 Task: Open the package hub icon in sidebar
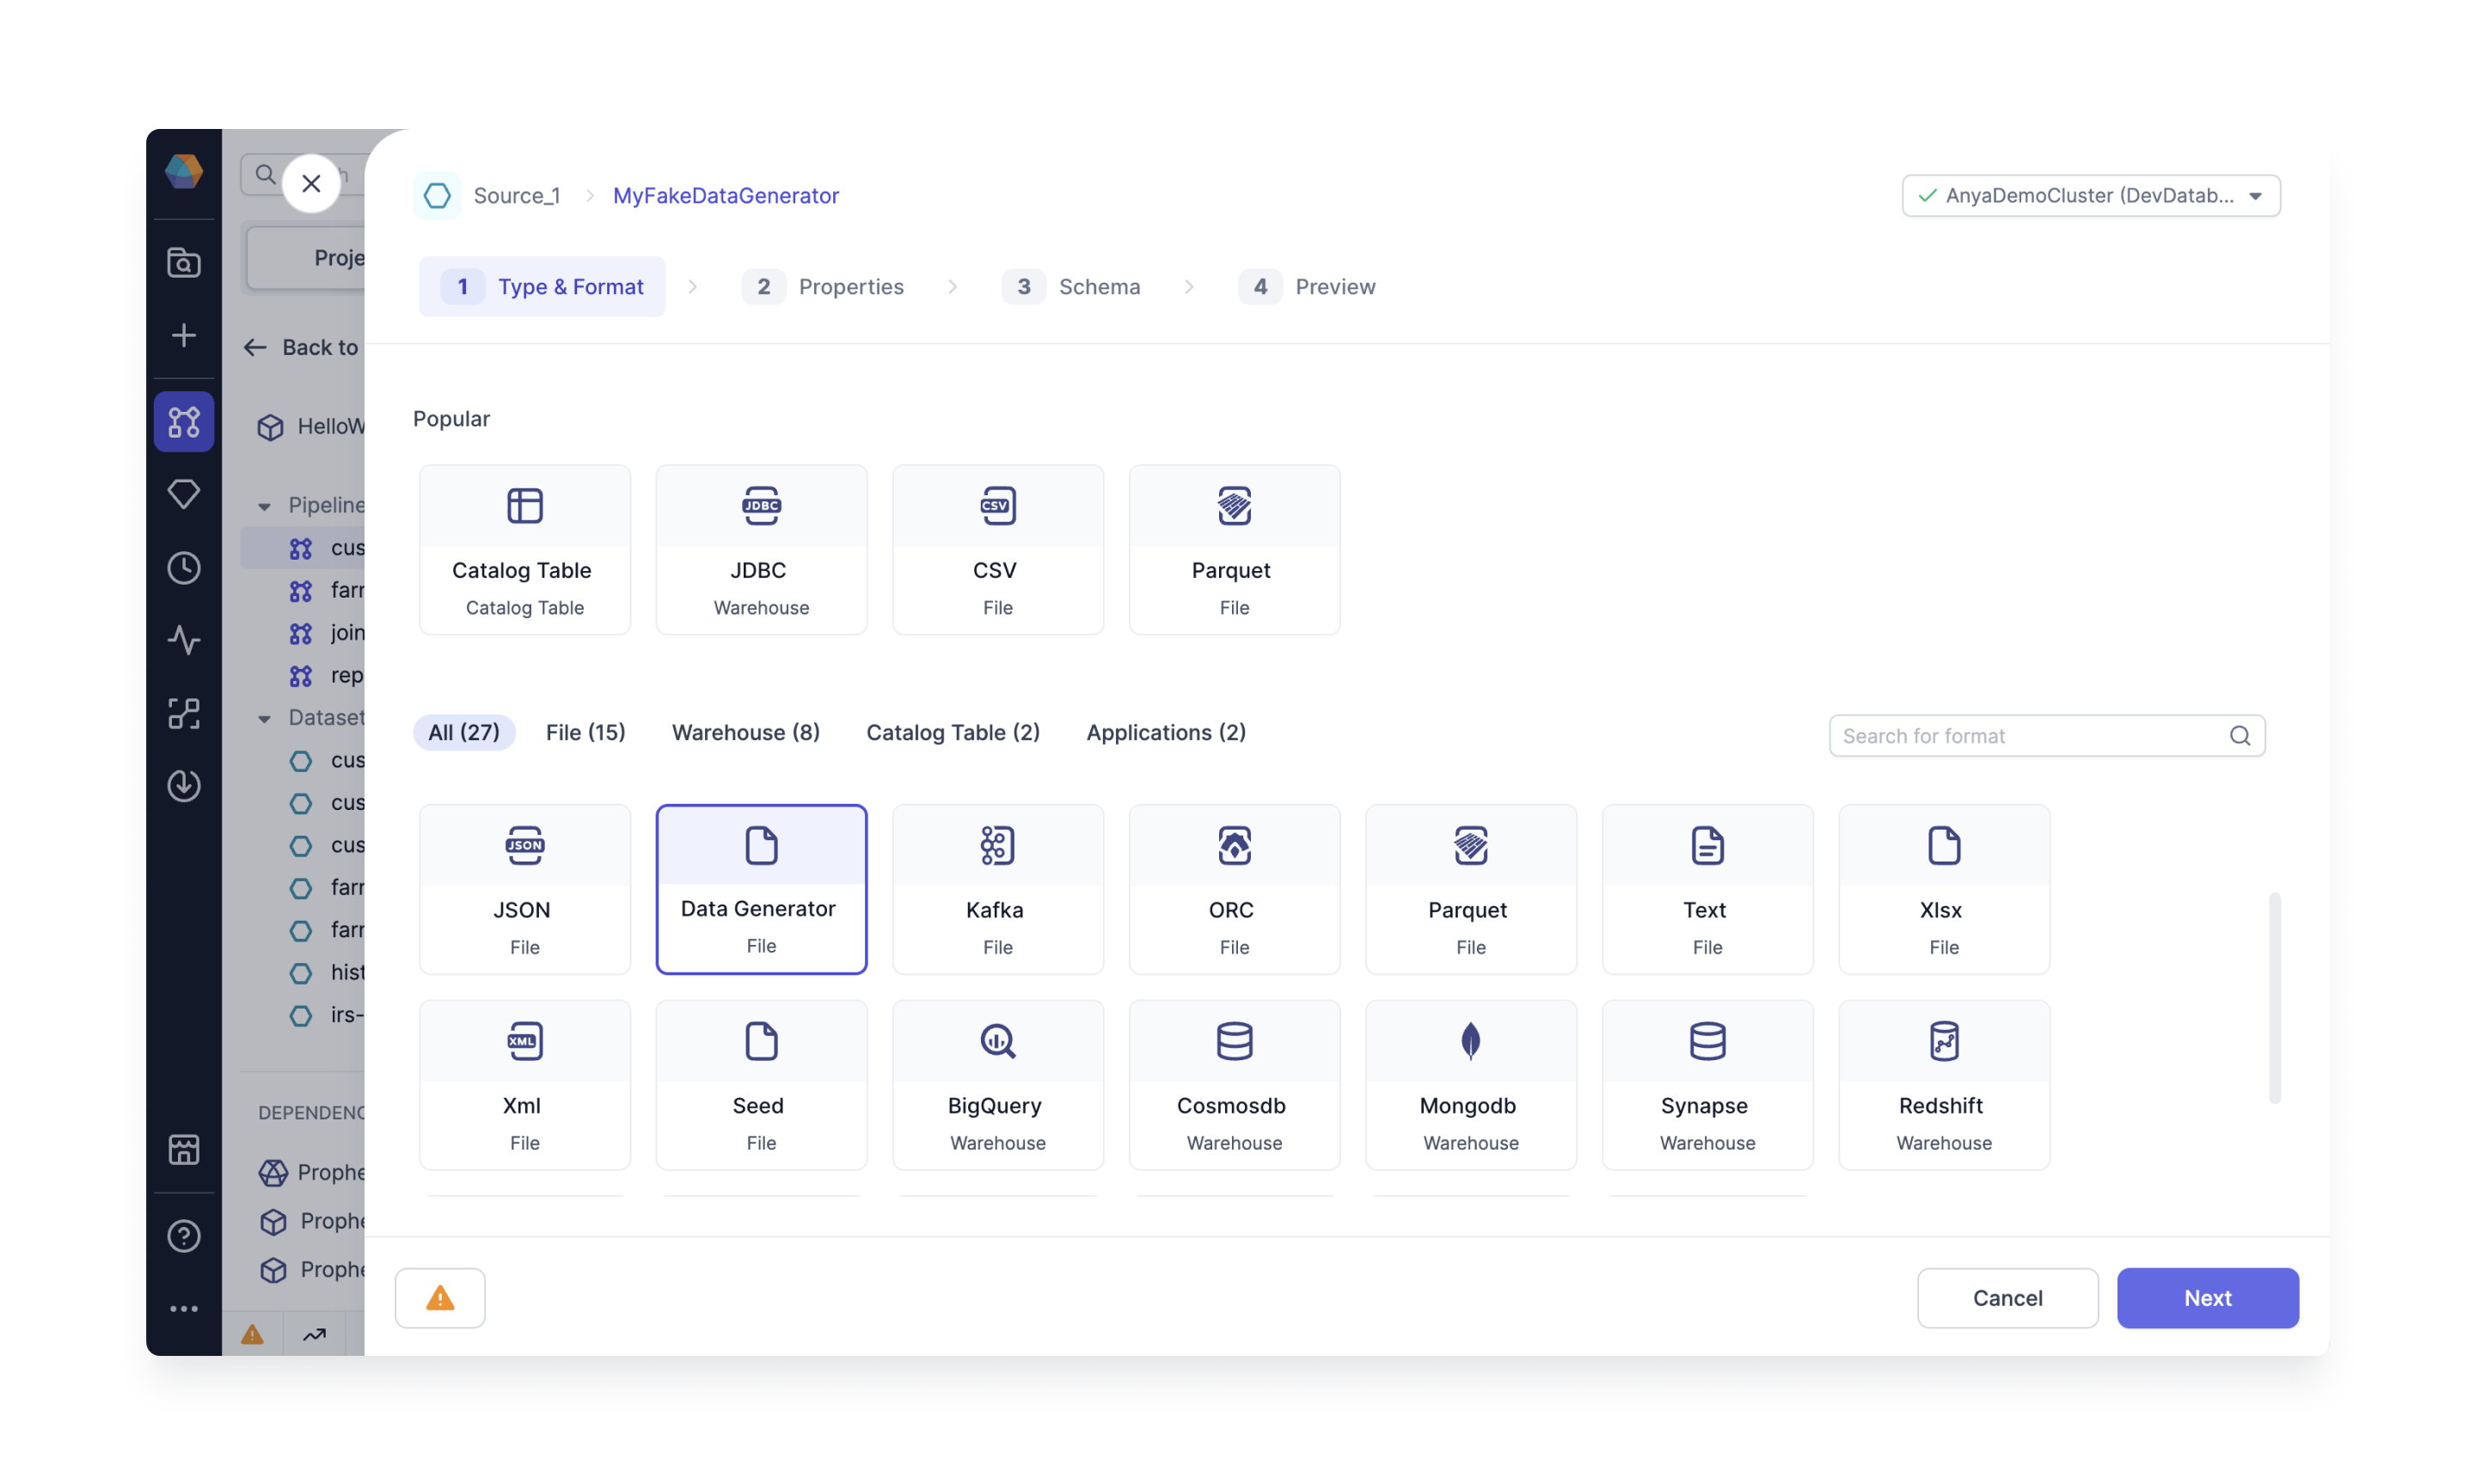click(x=184, y=1150)
